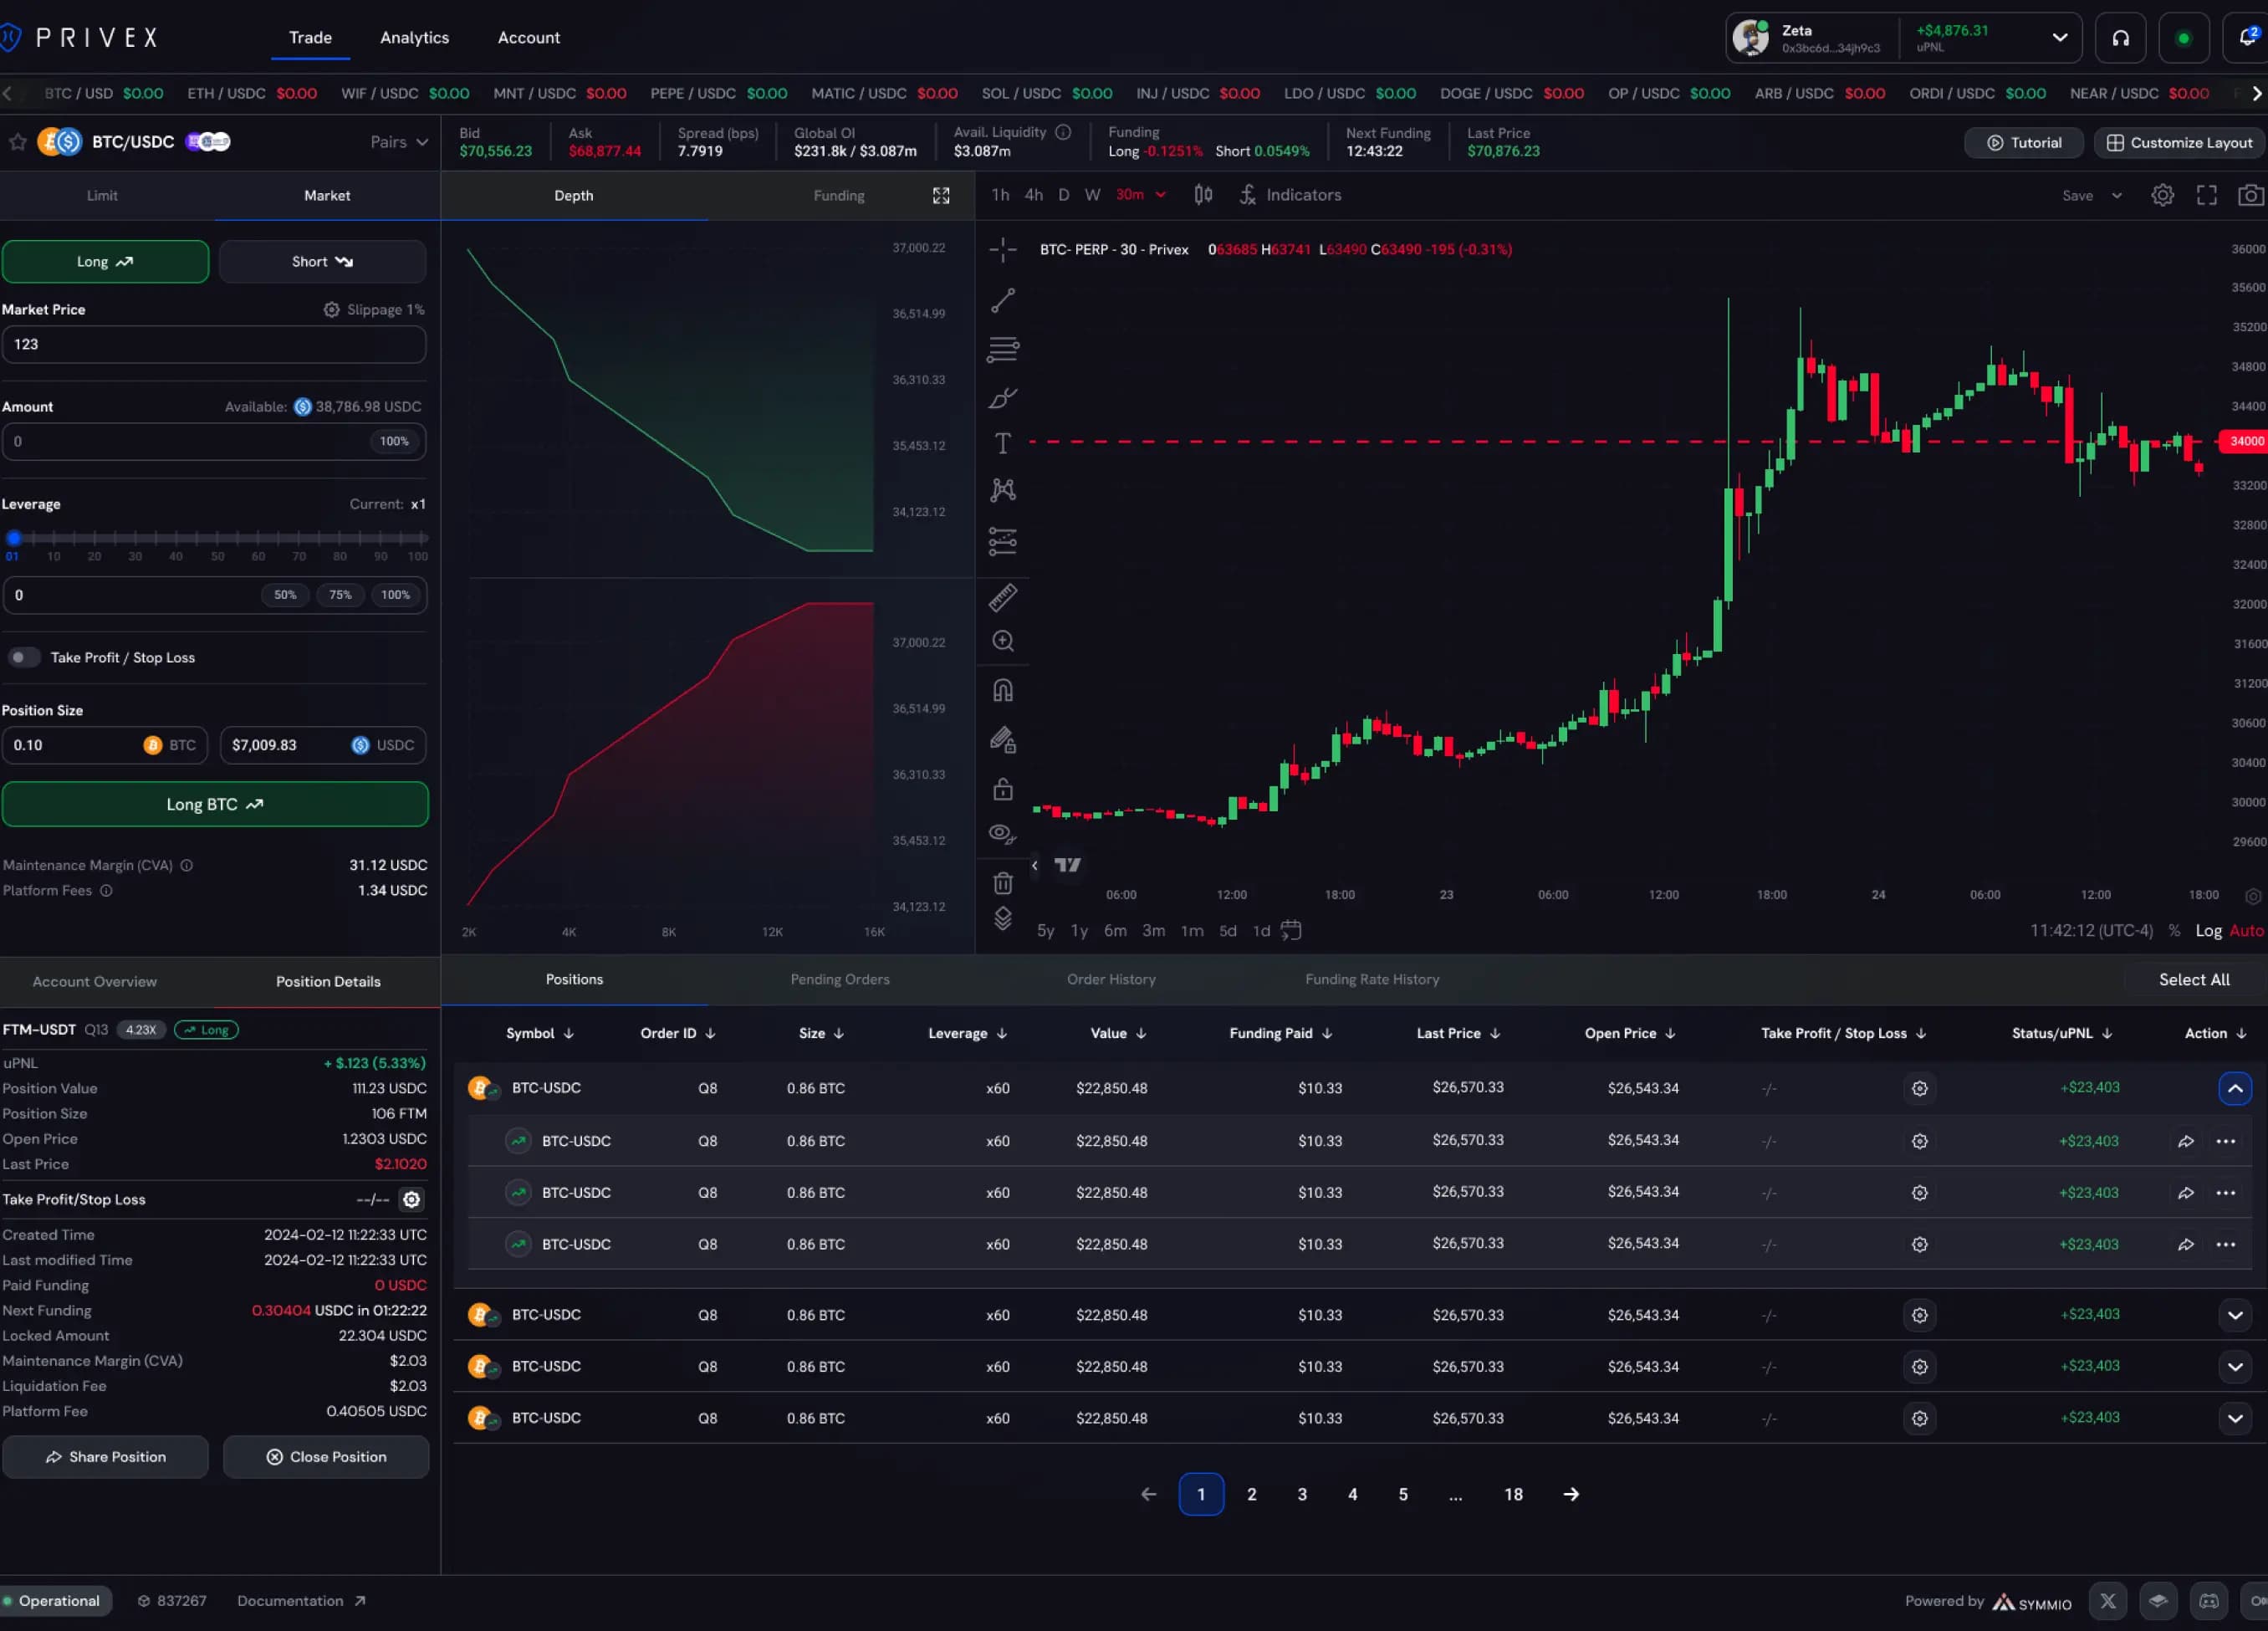Toggle Auto scale on the chart
The width and height of the screenshot is (2268, 1631).
tap(2246, 931)
